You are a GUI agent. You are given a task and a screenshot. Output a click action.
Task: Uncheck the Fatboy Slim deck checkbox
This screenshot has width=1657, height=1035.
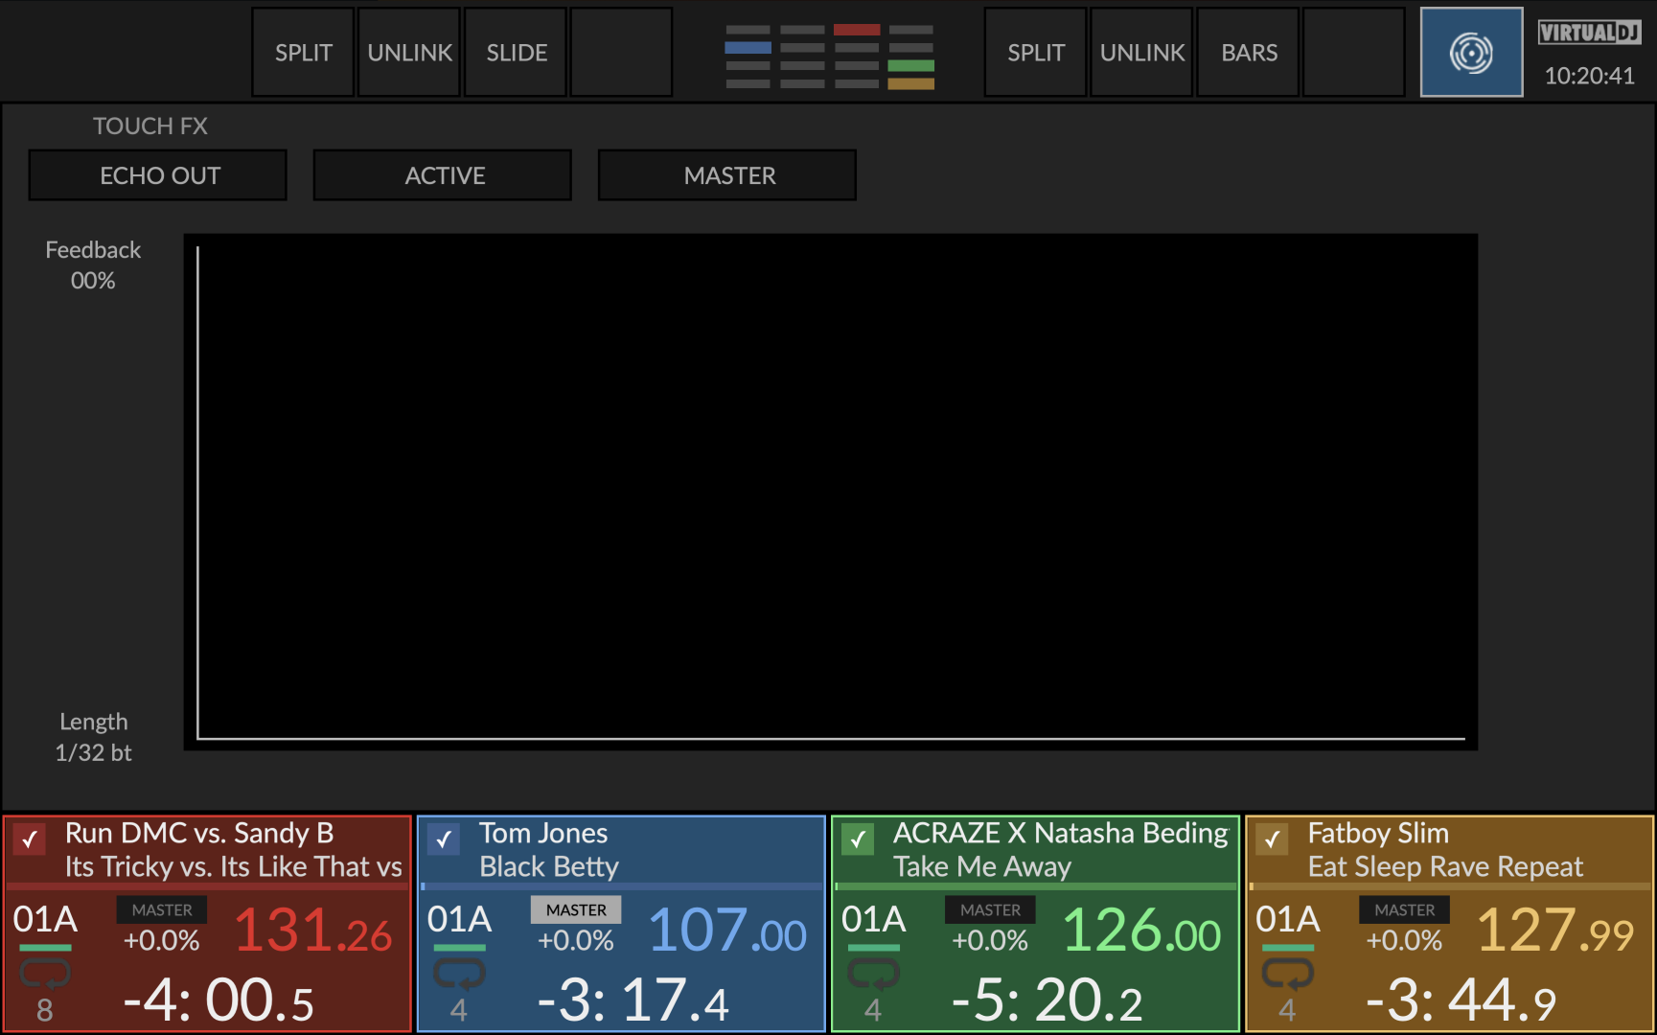pos(1272,839)
